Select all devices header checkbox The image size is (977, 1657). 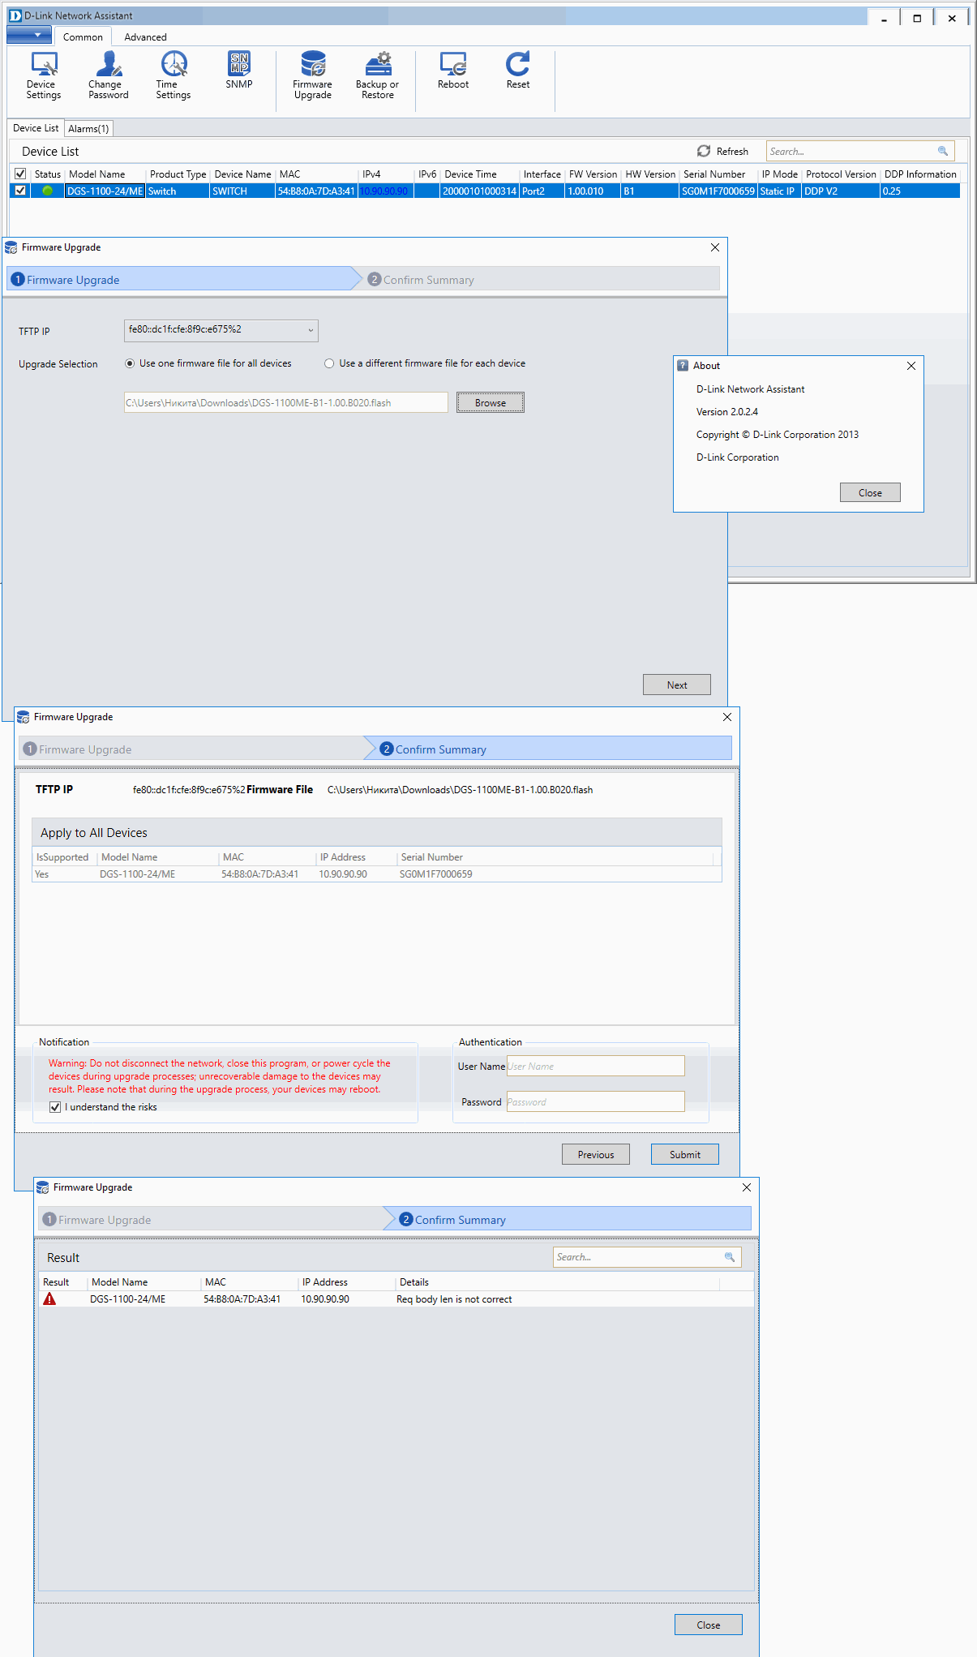click(x=20, y=174)
